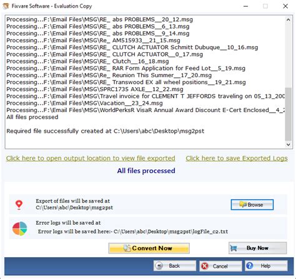Select log line RE_ CLUTCH ACTUATOR__0_17.msg
Viewport: 296px width, 279px height.
click(x=105, y=54)
